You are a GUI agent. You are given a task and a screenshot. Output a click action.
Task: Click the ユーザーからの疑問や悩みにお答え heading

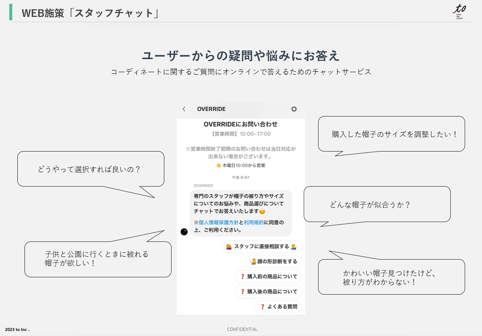pyautogui.click(x=240, y=56)
